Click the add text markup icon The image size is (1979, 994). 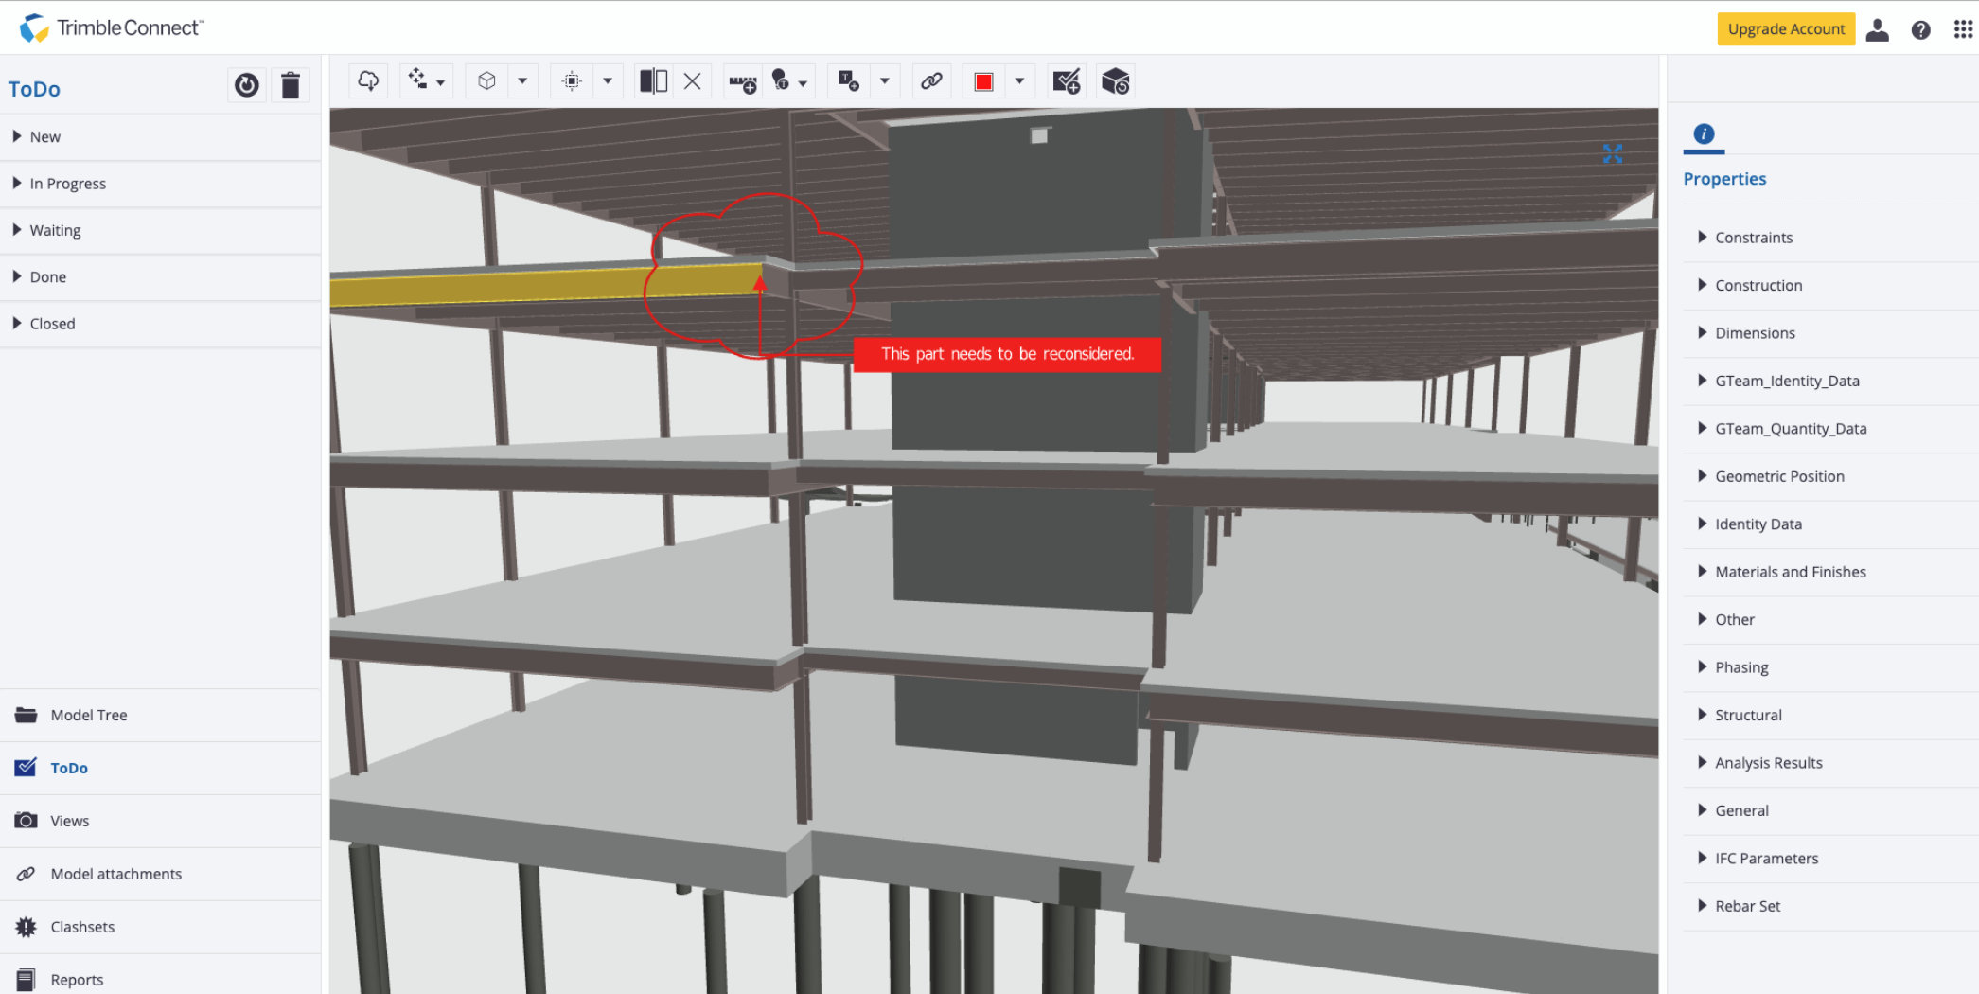849,81
